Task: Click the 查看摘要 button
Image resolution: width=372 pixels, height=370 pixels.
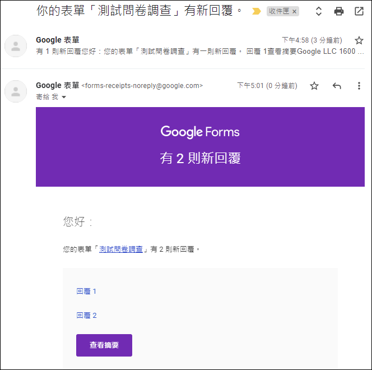Action: point(104,345)
